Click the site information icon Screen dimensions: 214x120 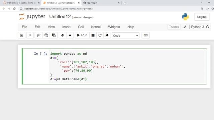[x=21, y=9]
